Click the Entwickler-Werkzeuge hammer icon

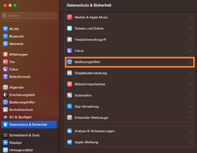[70, 117]
